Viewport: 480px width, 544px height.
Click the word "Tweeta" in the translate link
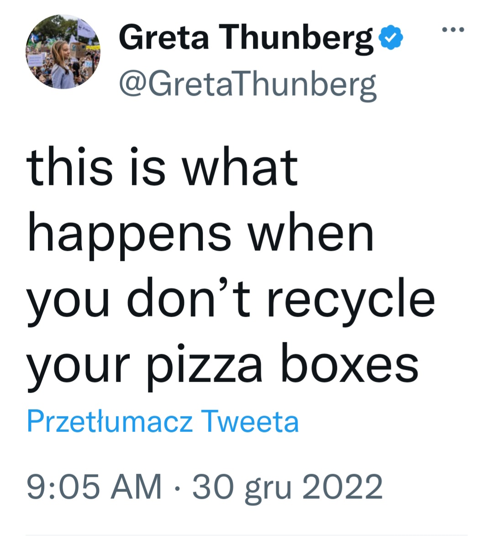[x=250, y=421]
